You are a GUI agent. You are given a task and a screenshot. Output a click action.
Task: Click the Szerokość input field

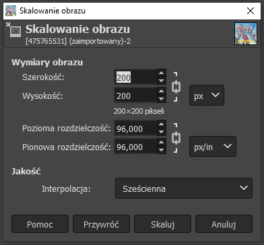pos(135,77)
